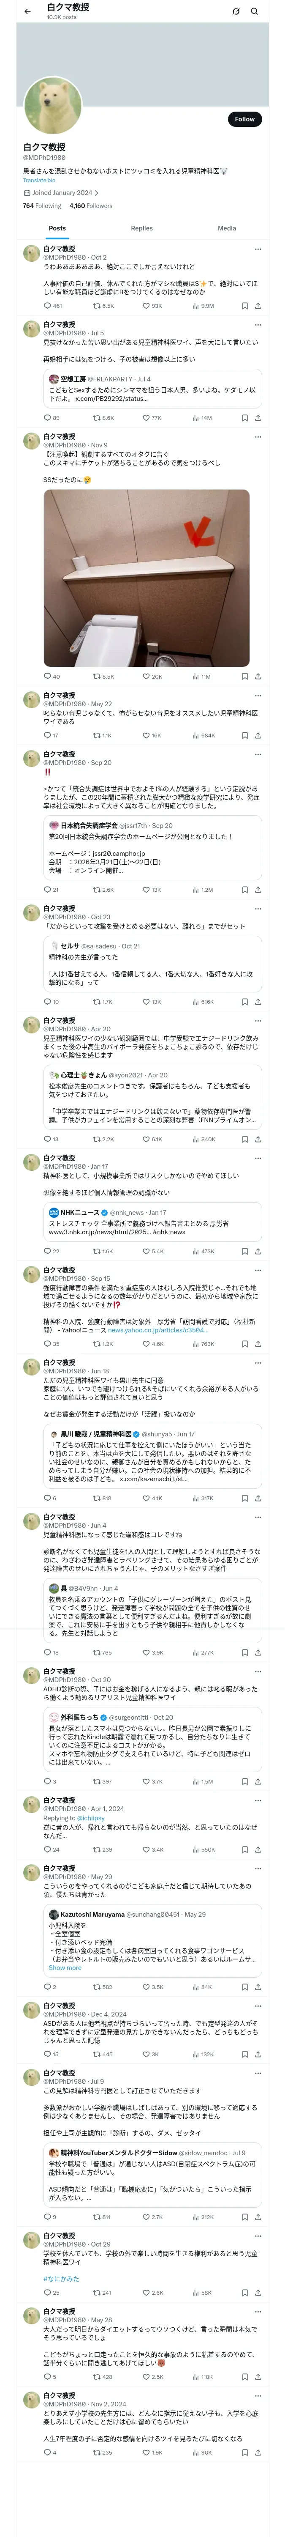Click Translate bio link
The width and height of the screenshot is (285, 2537).
point(39,180)
